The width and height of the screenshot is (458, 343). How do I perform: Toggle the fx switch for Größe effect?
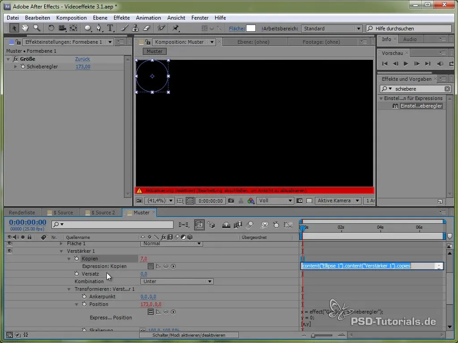(x=15, y=59)
